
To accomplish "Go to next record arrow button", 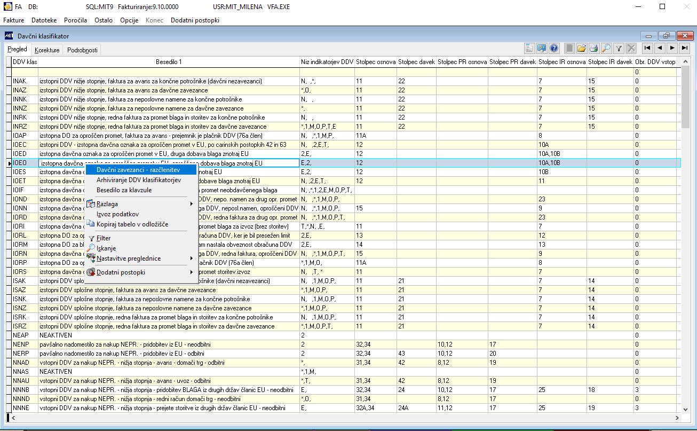I will pyautogui.click(x=672, y=49).
